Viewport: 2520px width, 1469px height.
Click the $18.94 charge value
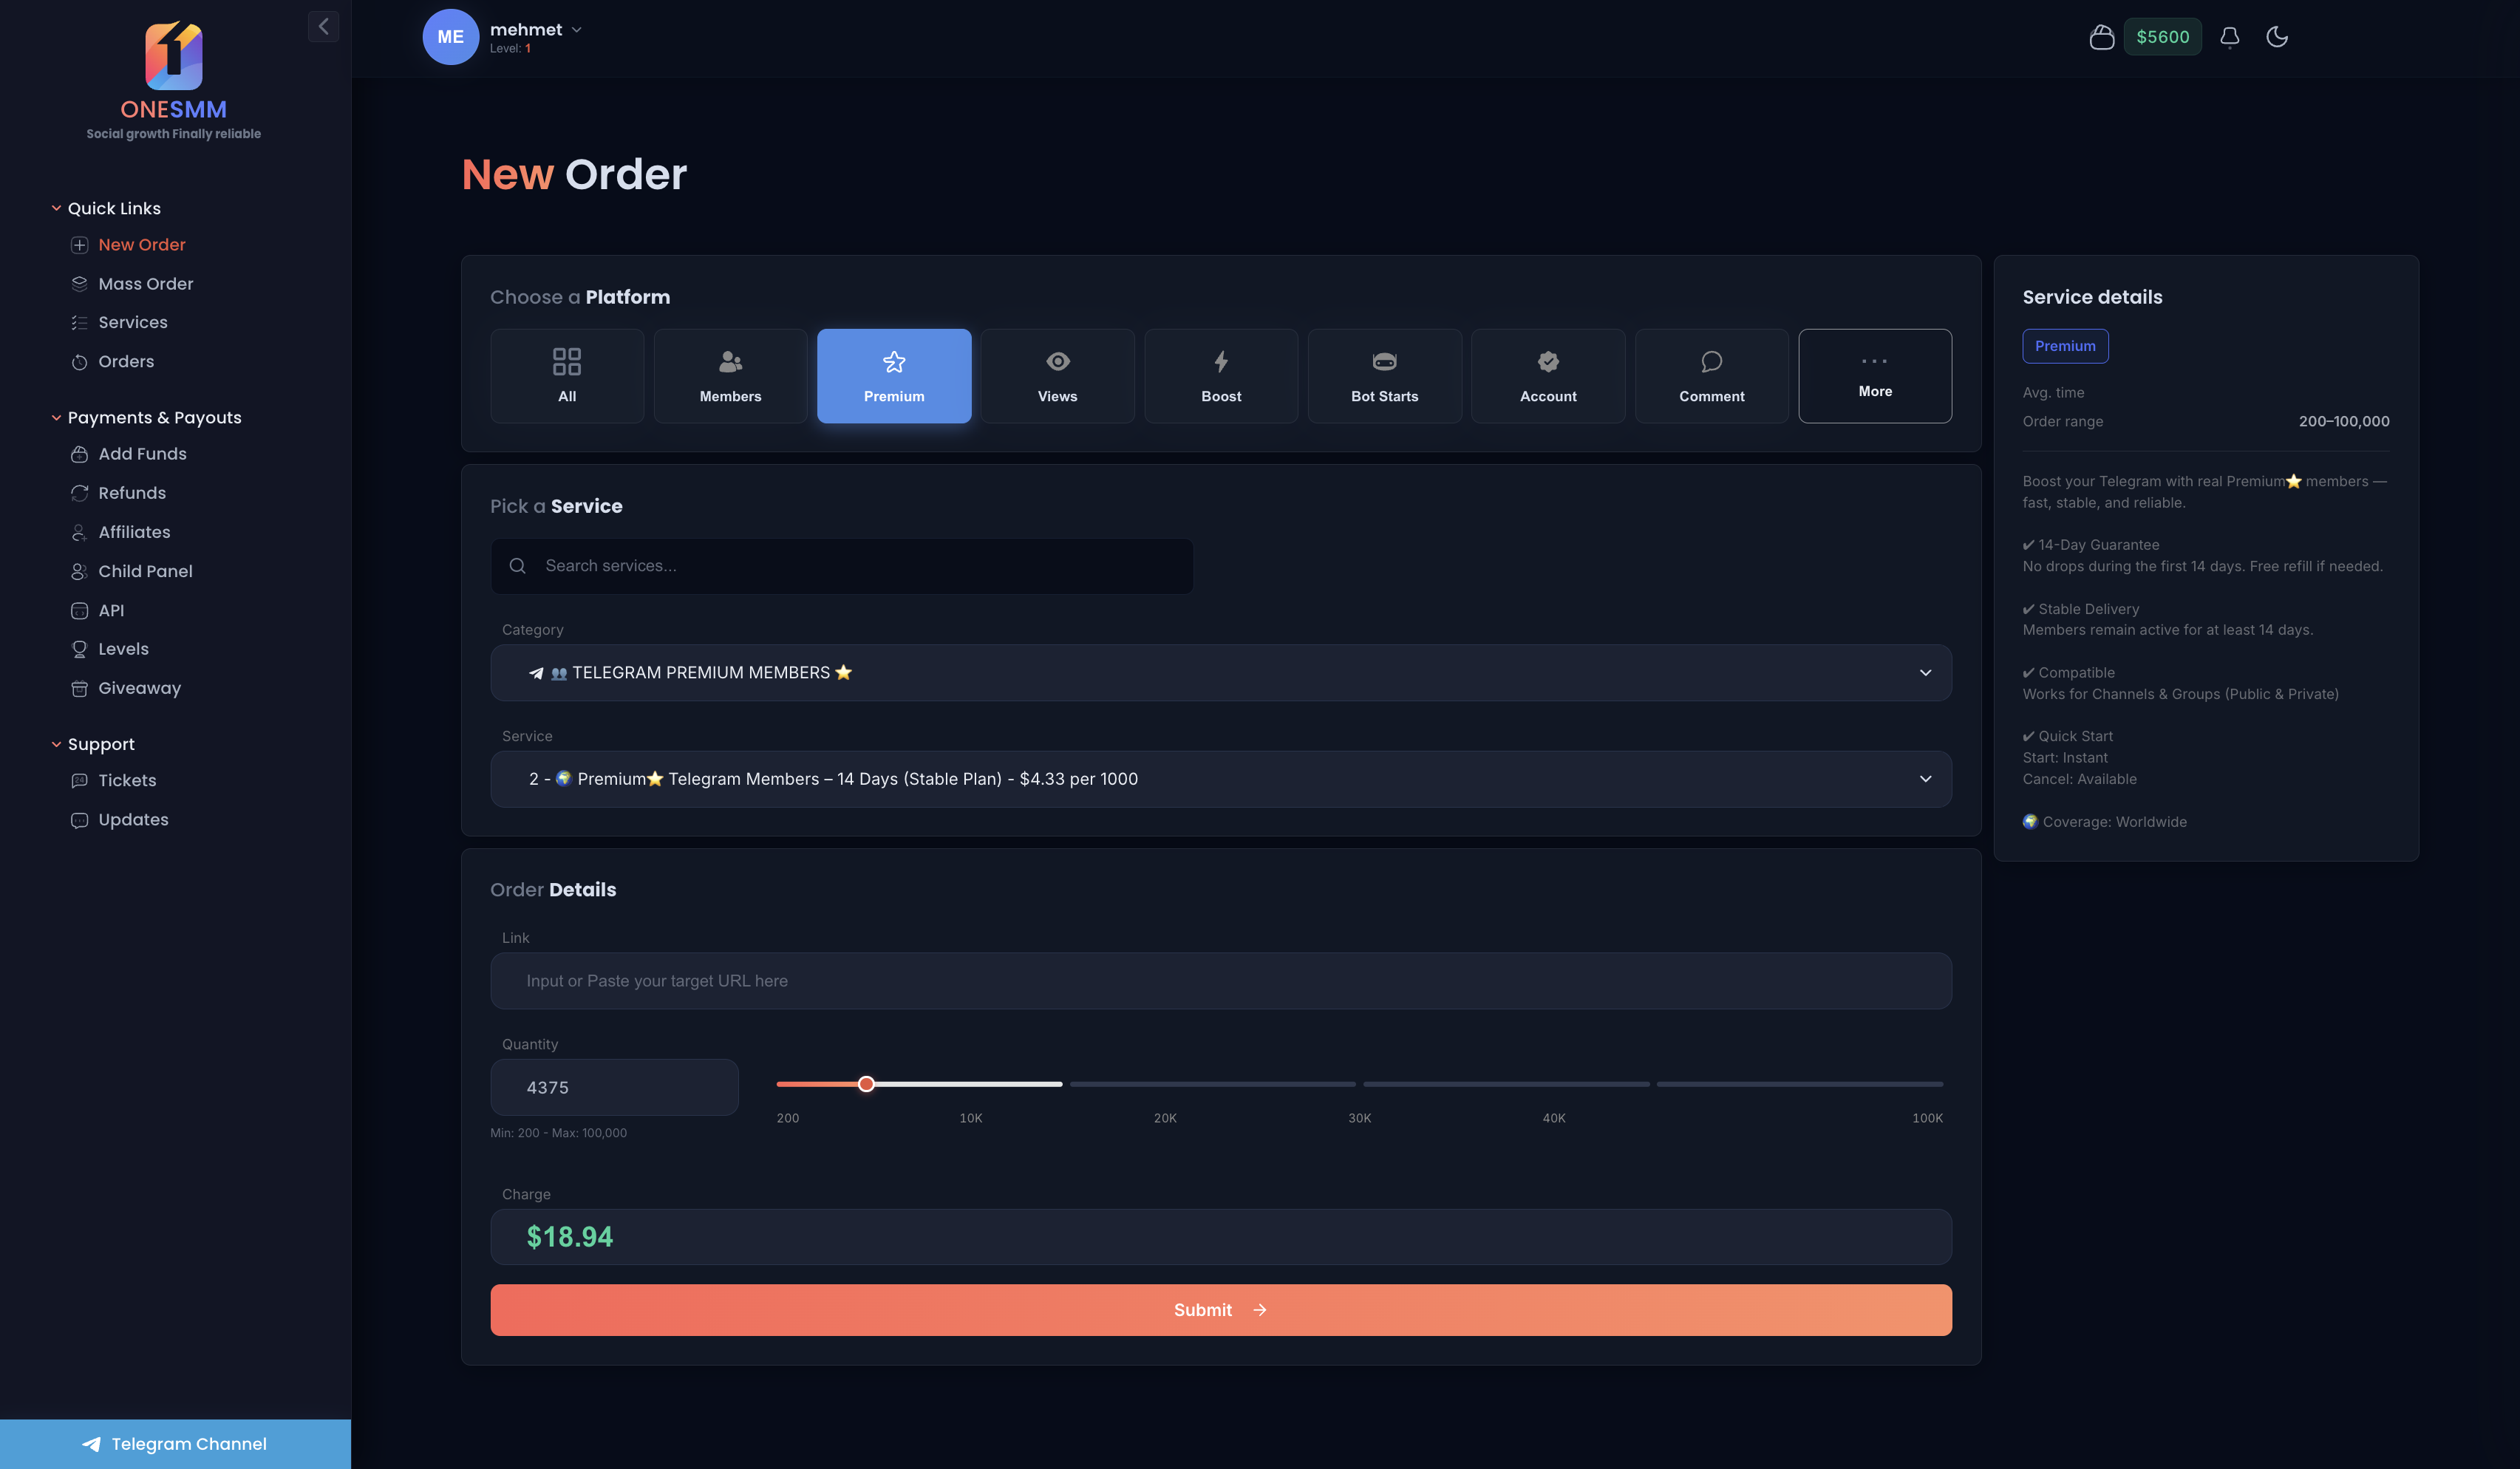569,1237
